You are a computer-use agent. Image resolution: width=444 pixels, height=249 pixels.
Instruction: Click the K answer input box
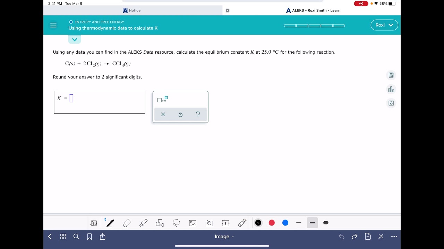click(x=71, y=99)
